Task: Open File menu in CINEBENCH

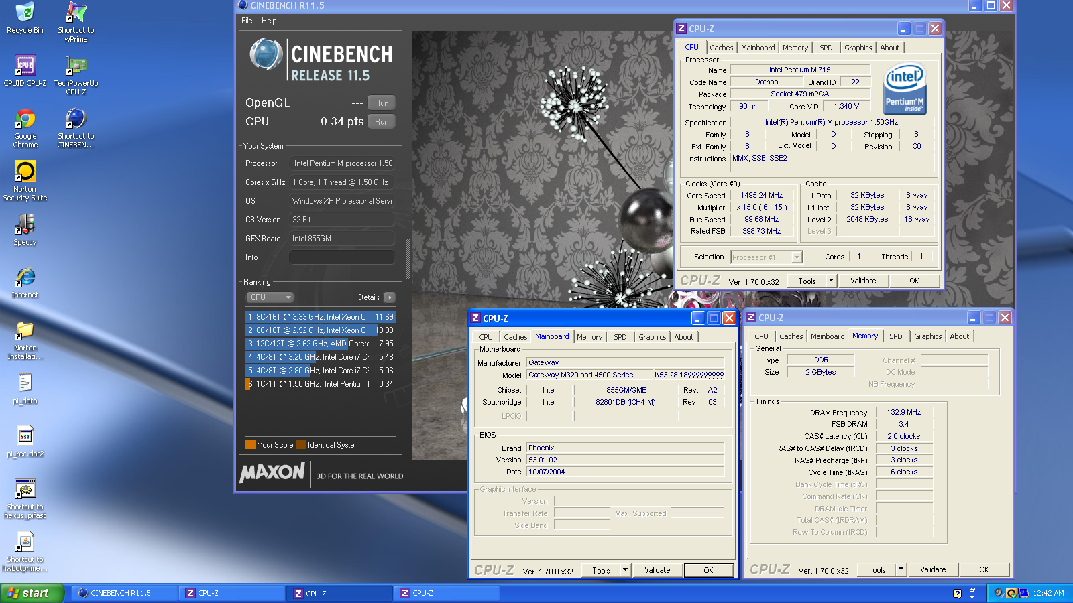Action: pyautogui.click(x=247, y=21)
